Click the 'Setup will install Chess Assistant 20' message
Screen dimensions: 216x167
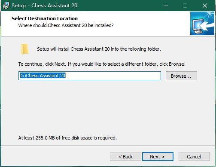(99, 49)
